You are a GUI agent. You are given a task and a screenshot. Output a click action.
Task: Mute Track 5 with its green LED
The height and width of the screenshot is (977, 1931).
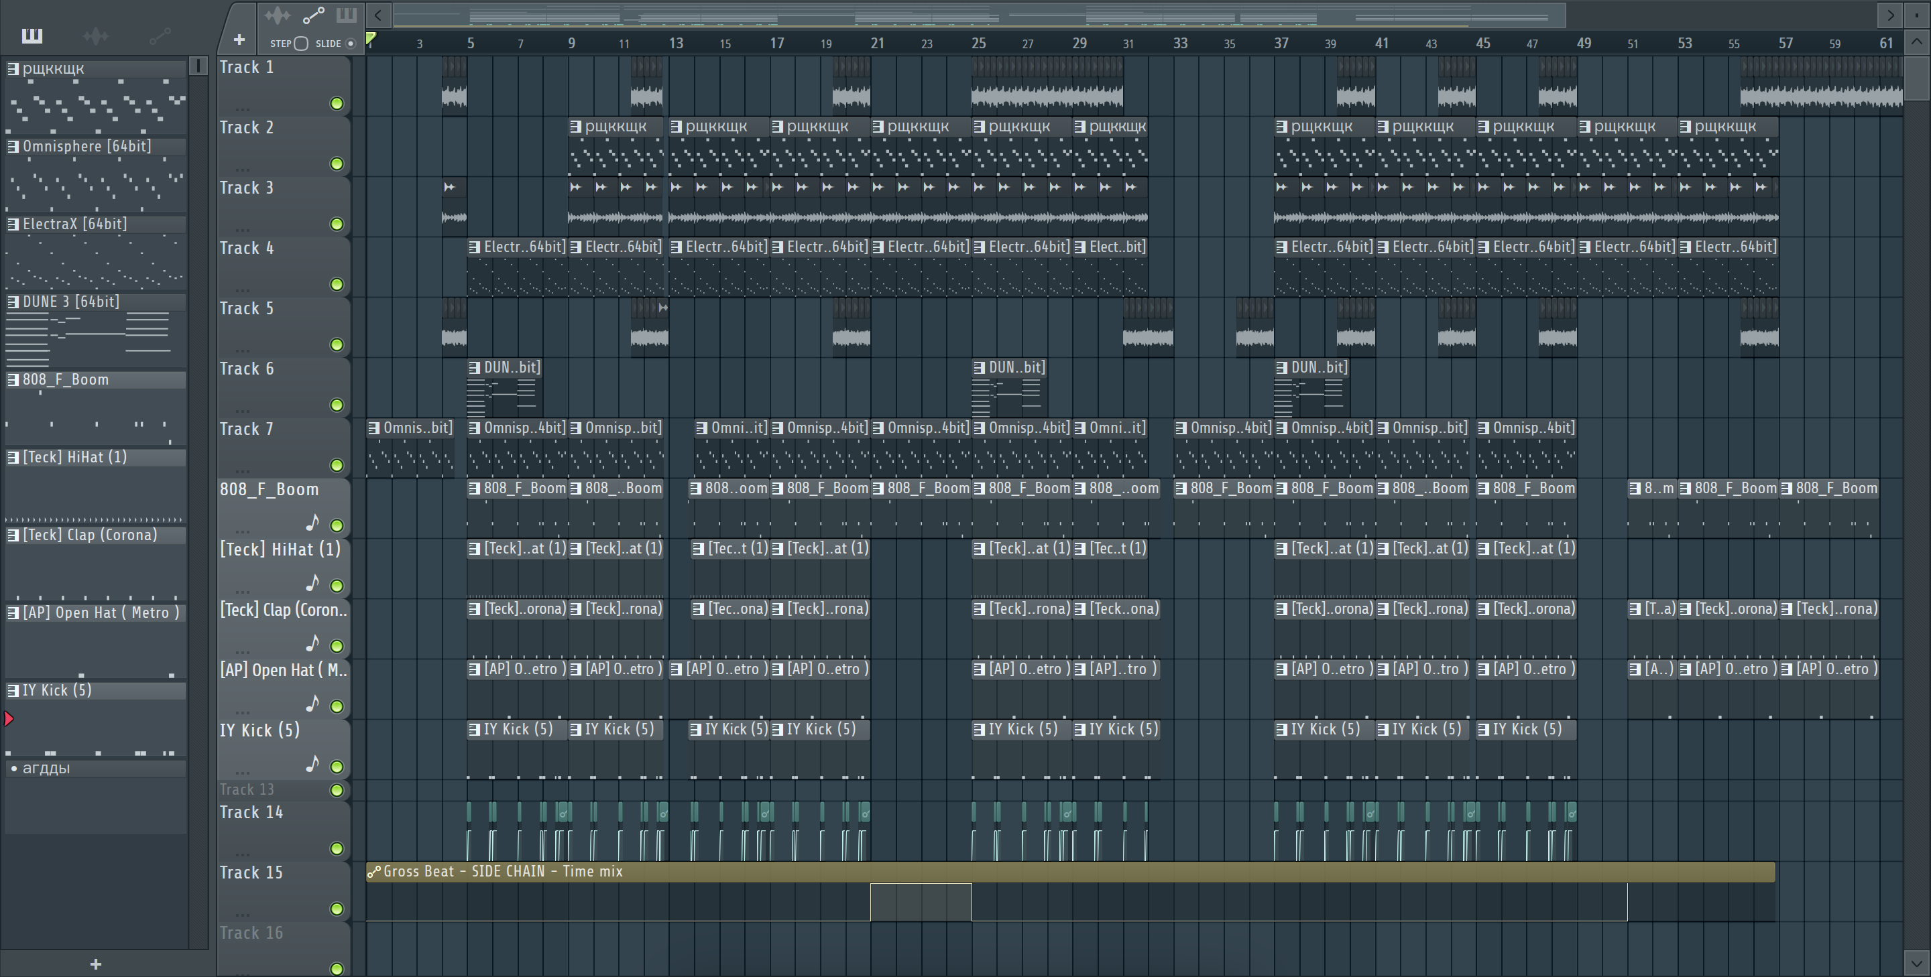pyautogui.click(x=337, y=344)
